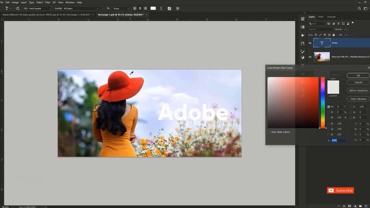The width and height of the screenshot is (370, 208).
Task: Select the Type tool icon in options bar
Action: tap(6, 9)
